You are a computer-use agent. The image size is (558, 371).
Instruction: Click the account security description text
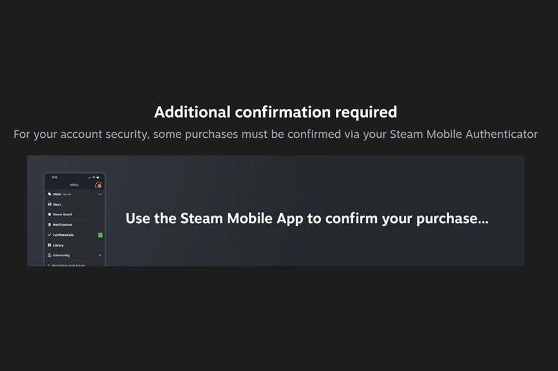pyautogui.click(x=275, y=134)
